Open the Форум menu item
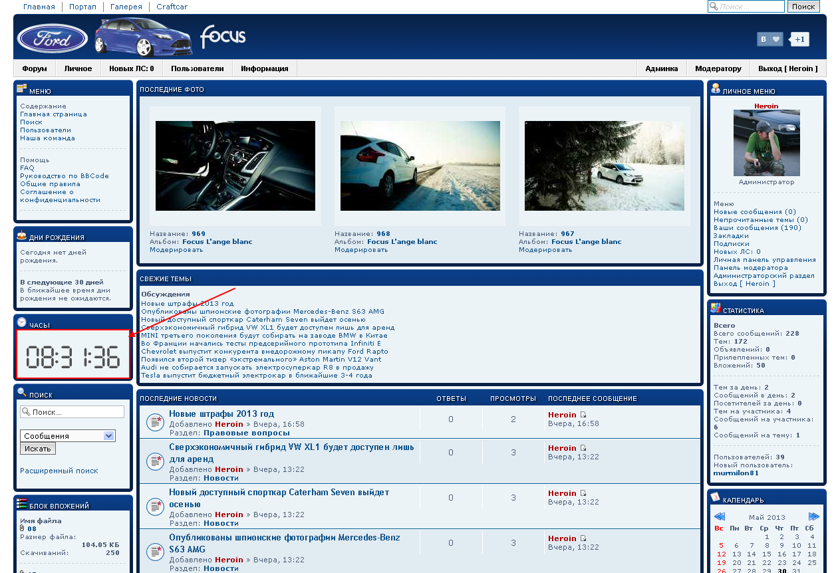This screenshot has width=838, height=573. coord(35,68)
